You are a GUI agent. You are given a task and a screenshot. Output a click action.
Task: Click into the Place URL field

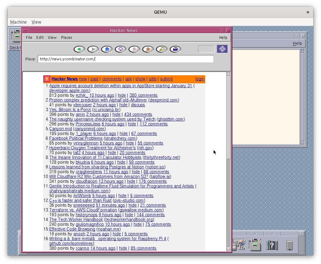point(126,59)
